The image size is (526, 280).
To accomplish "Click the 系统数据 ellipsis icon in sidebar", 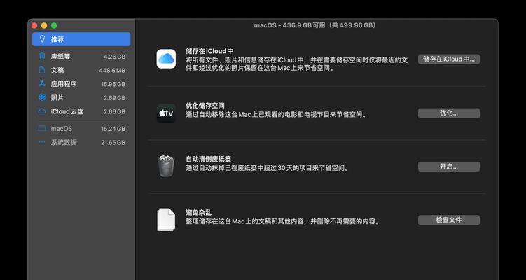I will (42, 142).
